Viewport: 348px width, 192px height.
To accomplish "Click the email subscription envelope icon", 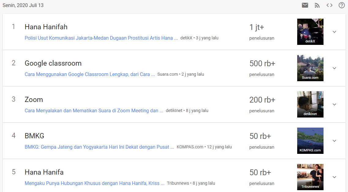I will [x=305, y=5].
